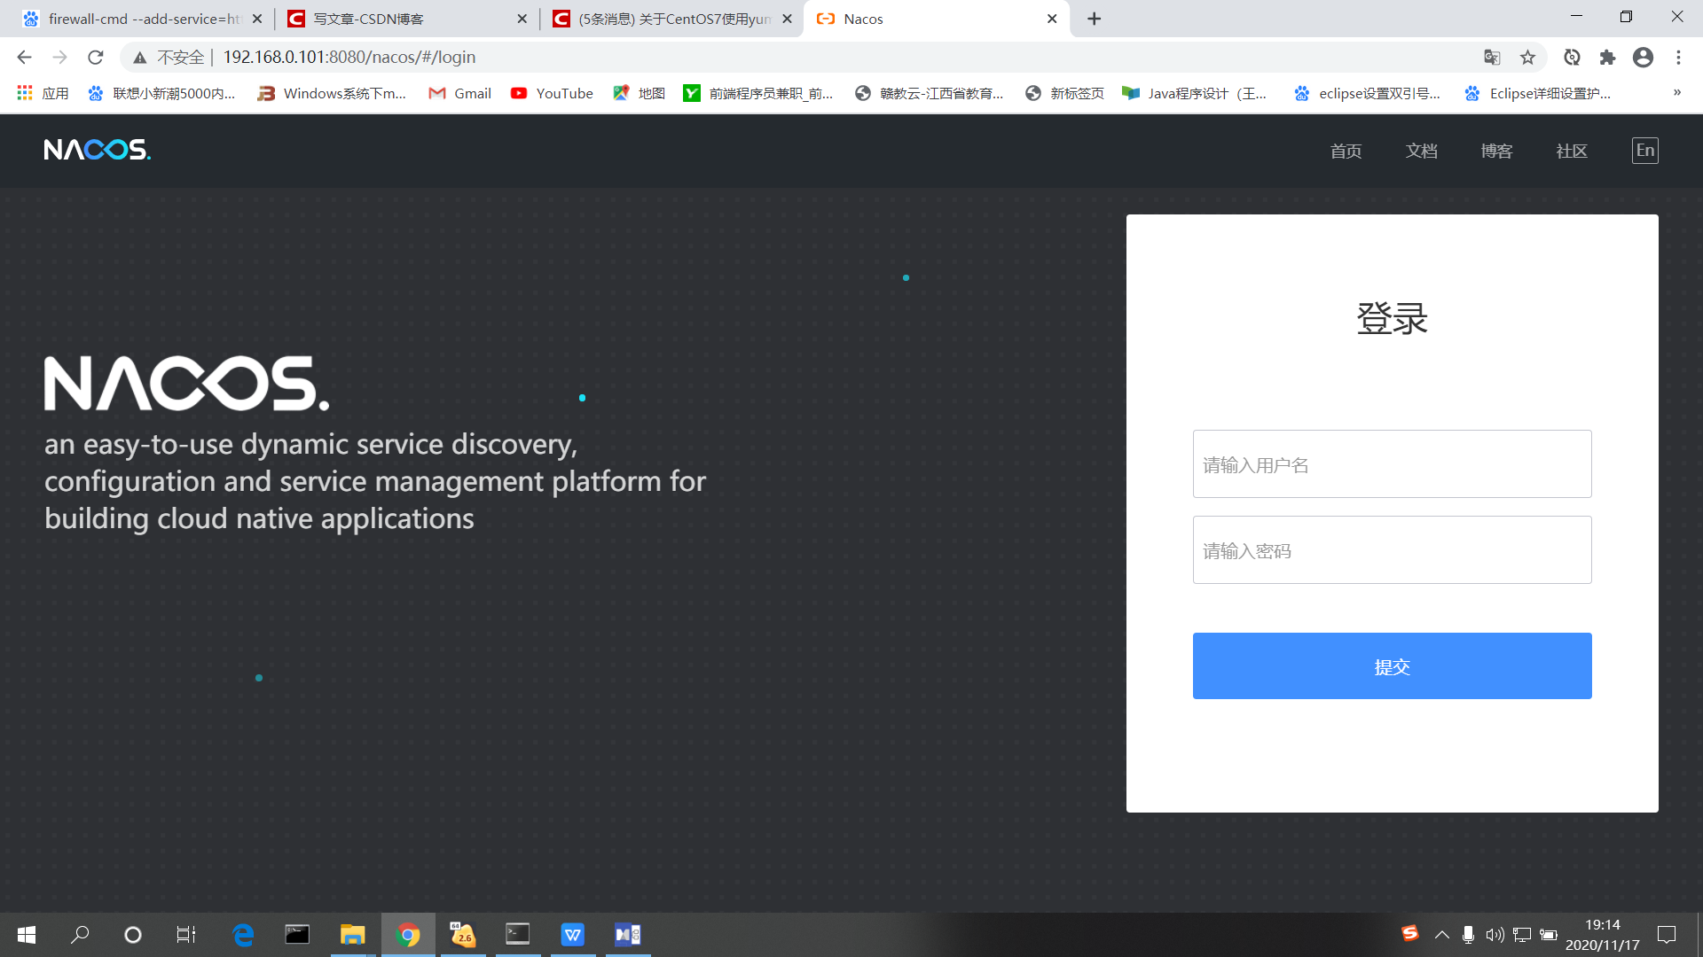Go back with the browser back arrow
The image size is (1703, 957).
(x=24, y=58)
